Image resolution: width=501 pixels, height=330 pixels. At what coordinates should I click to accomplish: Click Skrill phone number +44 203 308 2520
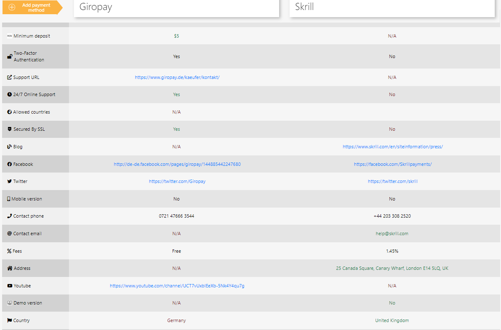coord(392,216)
